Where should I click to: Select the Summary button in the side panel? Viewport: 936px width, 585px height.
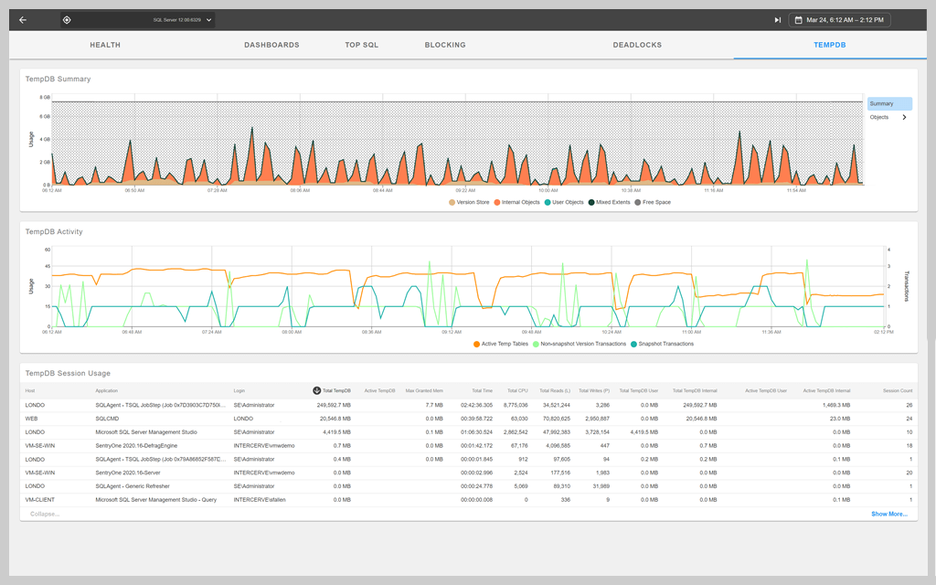(888, 103)
